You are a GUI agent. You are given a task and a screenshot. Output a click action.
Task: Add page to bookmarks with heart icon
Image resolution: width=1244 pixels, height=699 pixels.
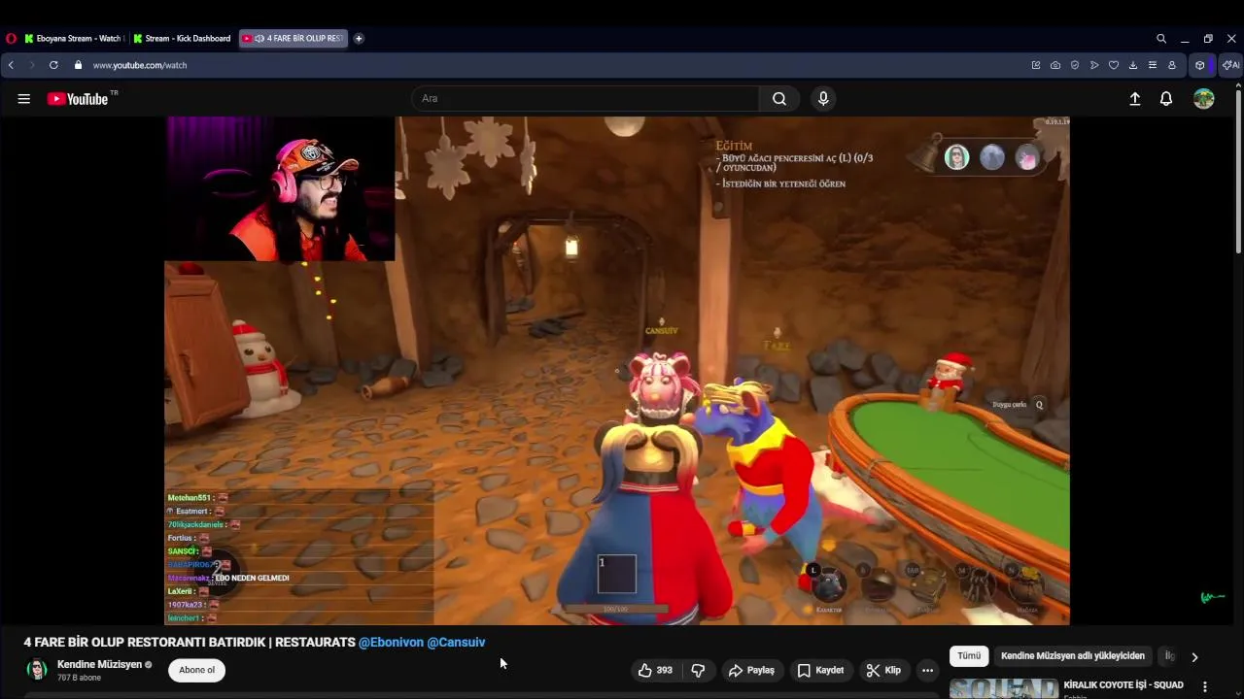[1114, 65]
